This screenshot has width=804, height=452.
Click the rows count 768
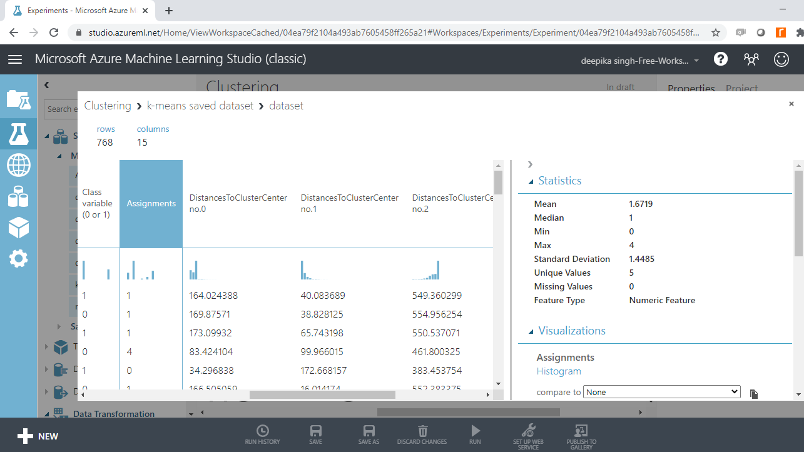(104, 142)
